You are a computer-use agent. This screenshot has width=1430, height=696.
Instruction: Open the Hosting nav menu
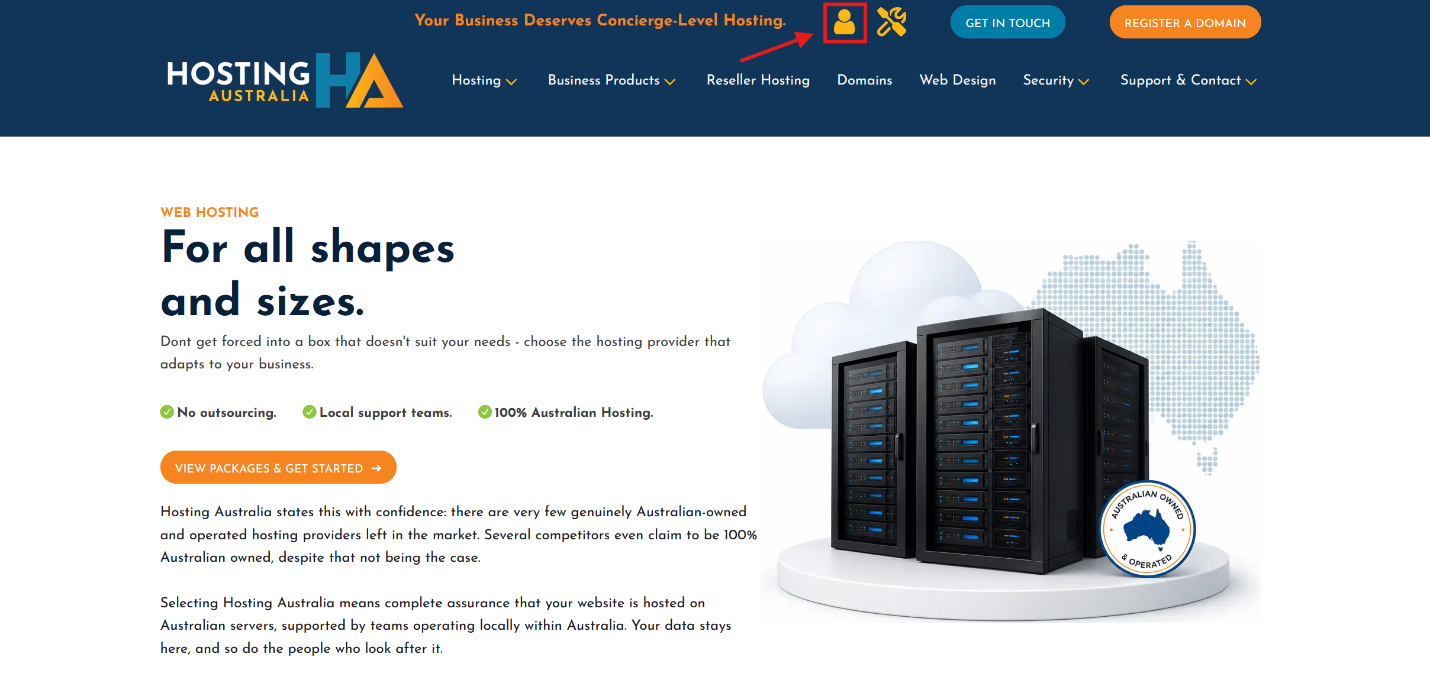coord(484,80)
